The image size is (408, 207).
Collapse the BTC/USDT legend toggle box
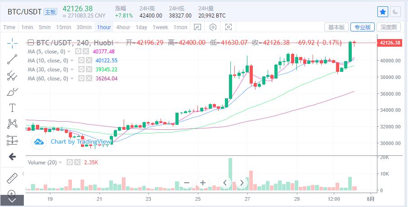[31, 43]
